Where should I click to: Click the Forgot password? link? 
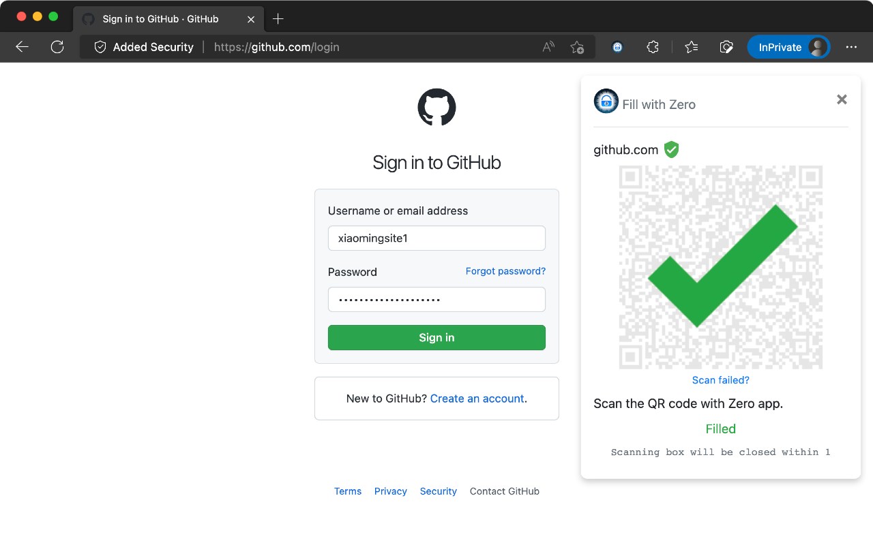tap(505, 271)
